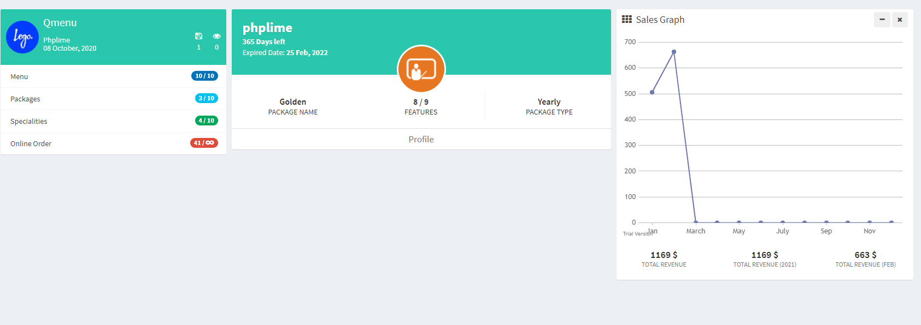921x325 pixels.
Task: Click the green 4 / 10 badge
Action: point(206,121)
